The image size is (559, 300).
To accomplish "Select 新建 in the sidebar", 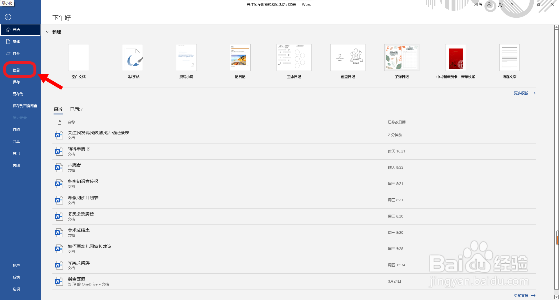I will coord(20,42).
